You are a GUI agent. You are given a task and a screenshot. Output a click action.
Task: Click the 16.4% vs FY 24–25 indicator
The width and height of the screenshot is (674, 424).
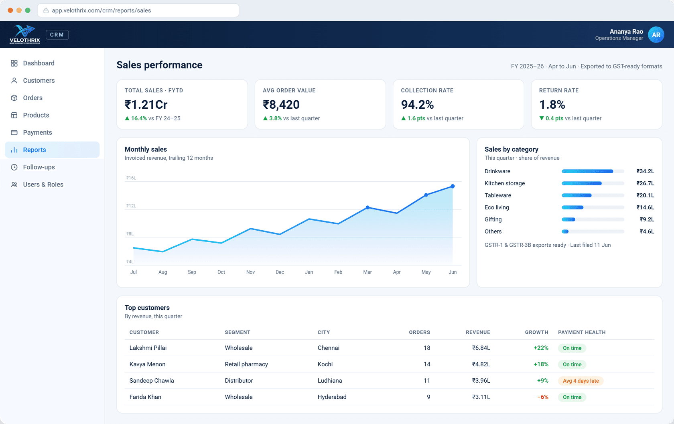tap(152, 118)
